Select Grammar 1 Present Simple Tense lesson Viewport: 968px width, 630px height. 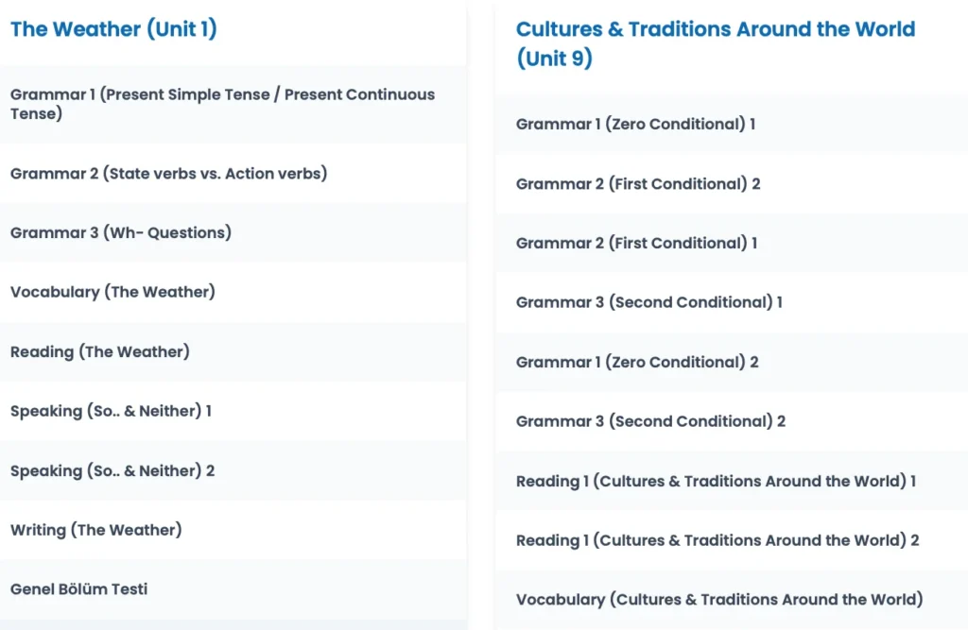point(233,104)
